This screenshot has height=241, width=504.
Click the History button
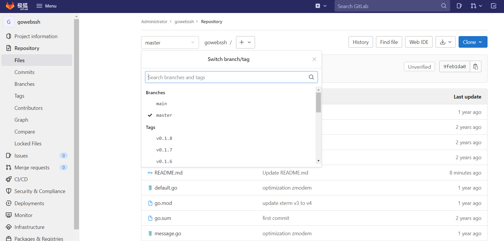[361, 42]
